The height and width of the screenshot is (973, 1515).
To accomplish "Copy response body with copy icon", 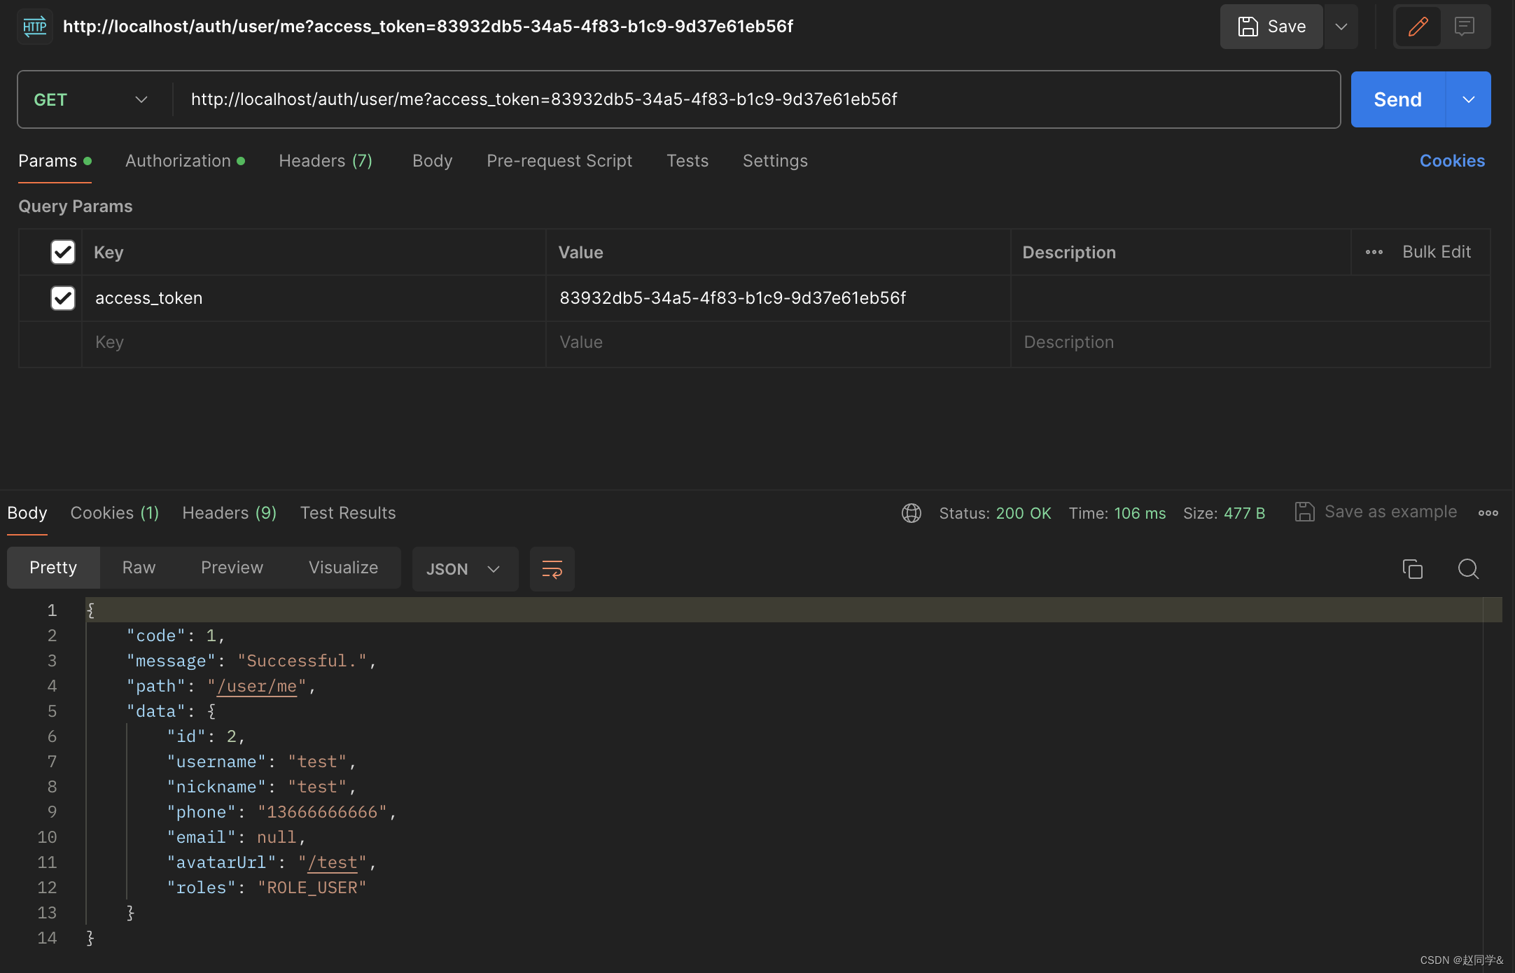I will point(1412,569).
